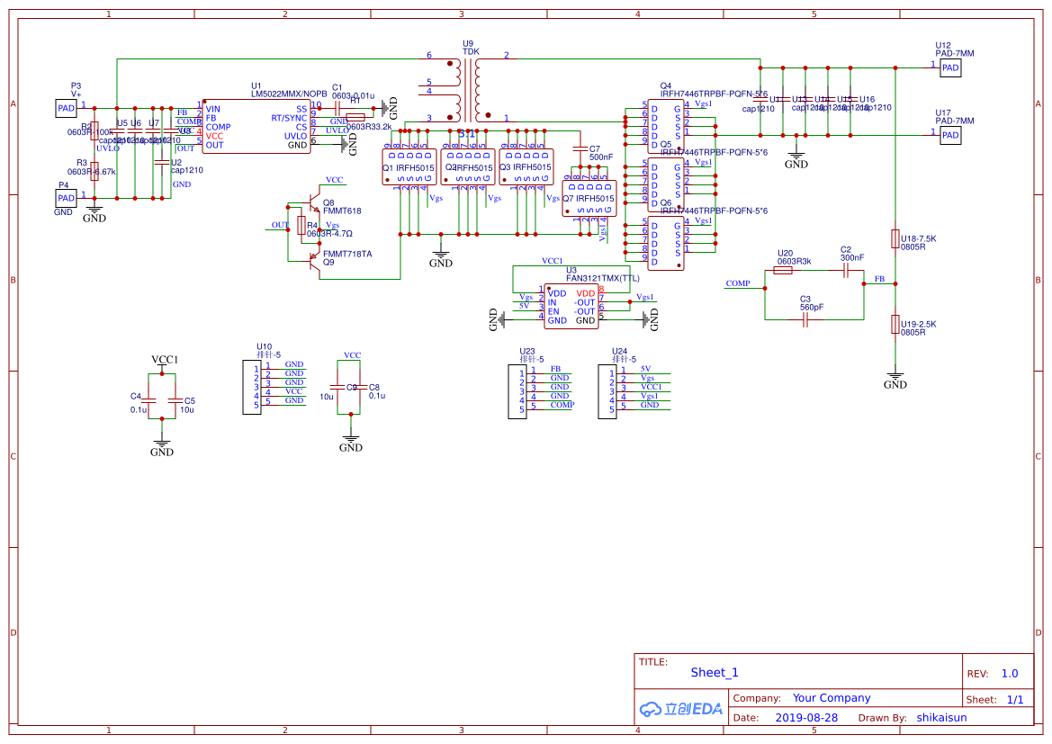Select the U10 five-pin header connector

pos(252,387)
